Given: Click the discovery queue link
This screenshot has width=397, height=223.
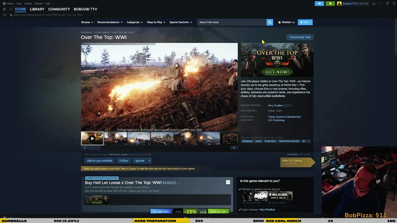Looking at the screenshot, I should [x=118, y=154].
